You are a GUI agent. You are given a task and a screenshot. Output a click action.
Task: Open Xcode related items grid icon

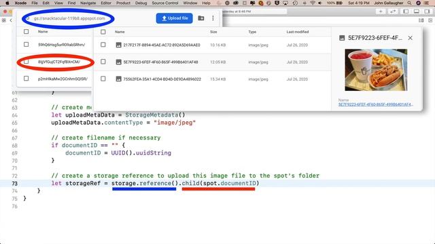point(4,20)
